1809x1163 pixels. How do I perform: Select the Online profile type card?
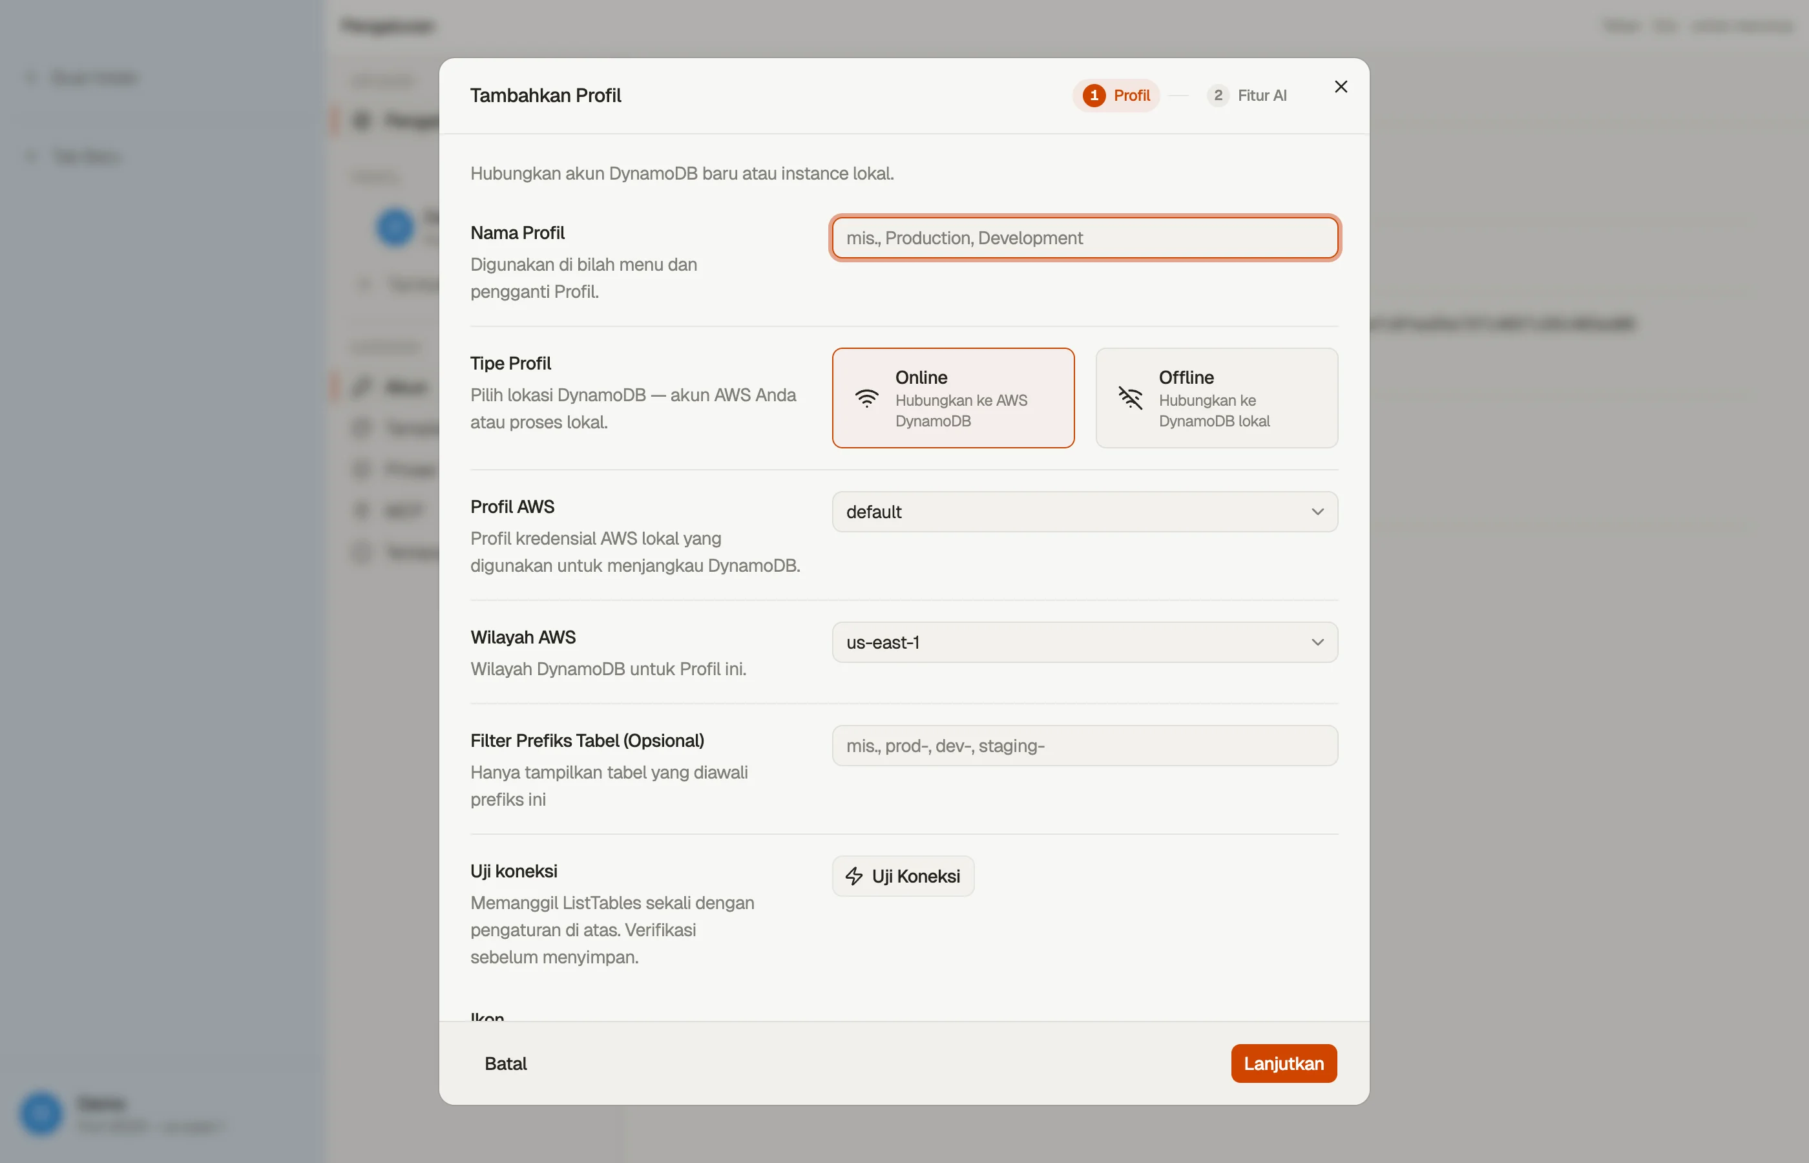click(x=953, y=398)
